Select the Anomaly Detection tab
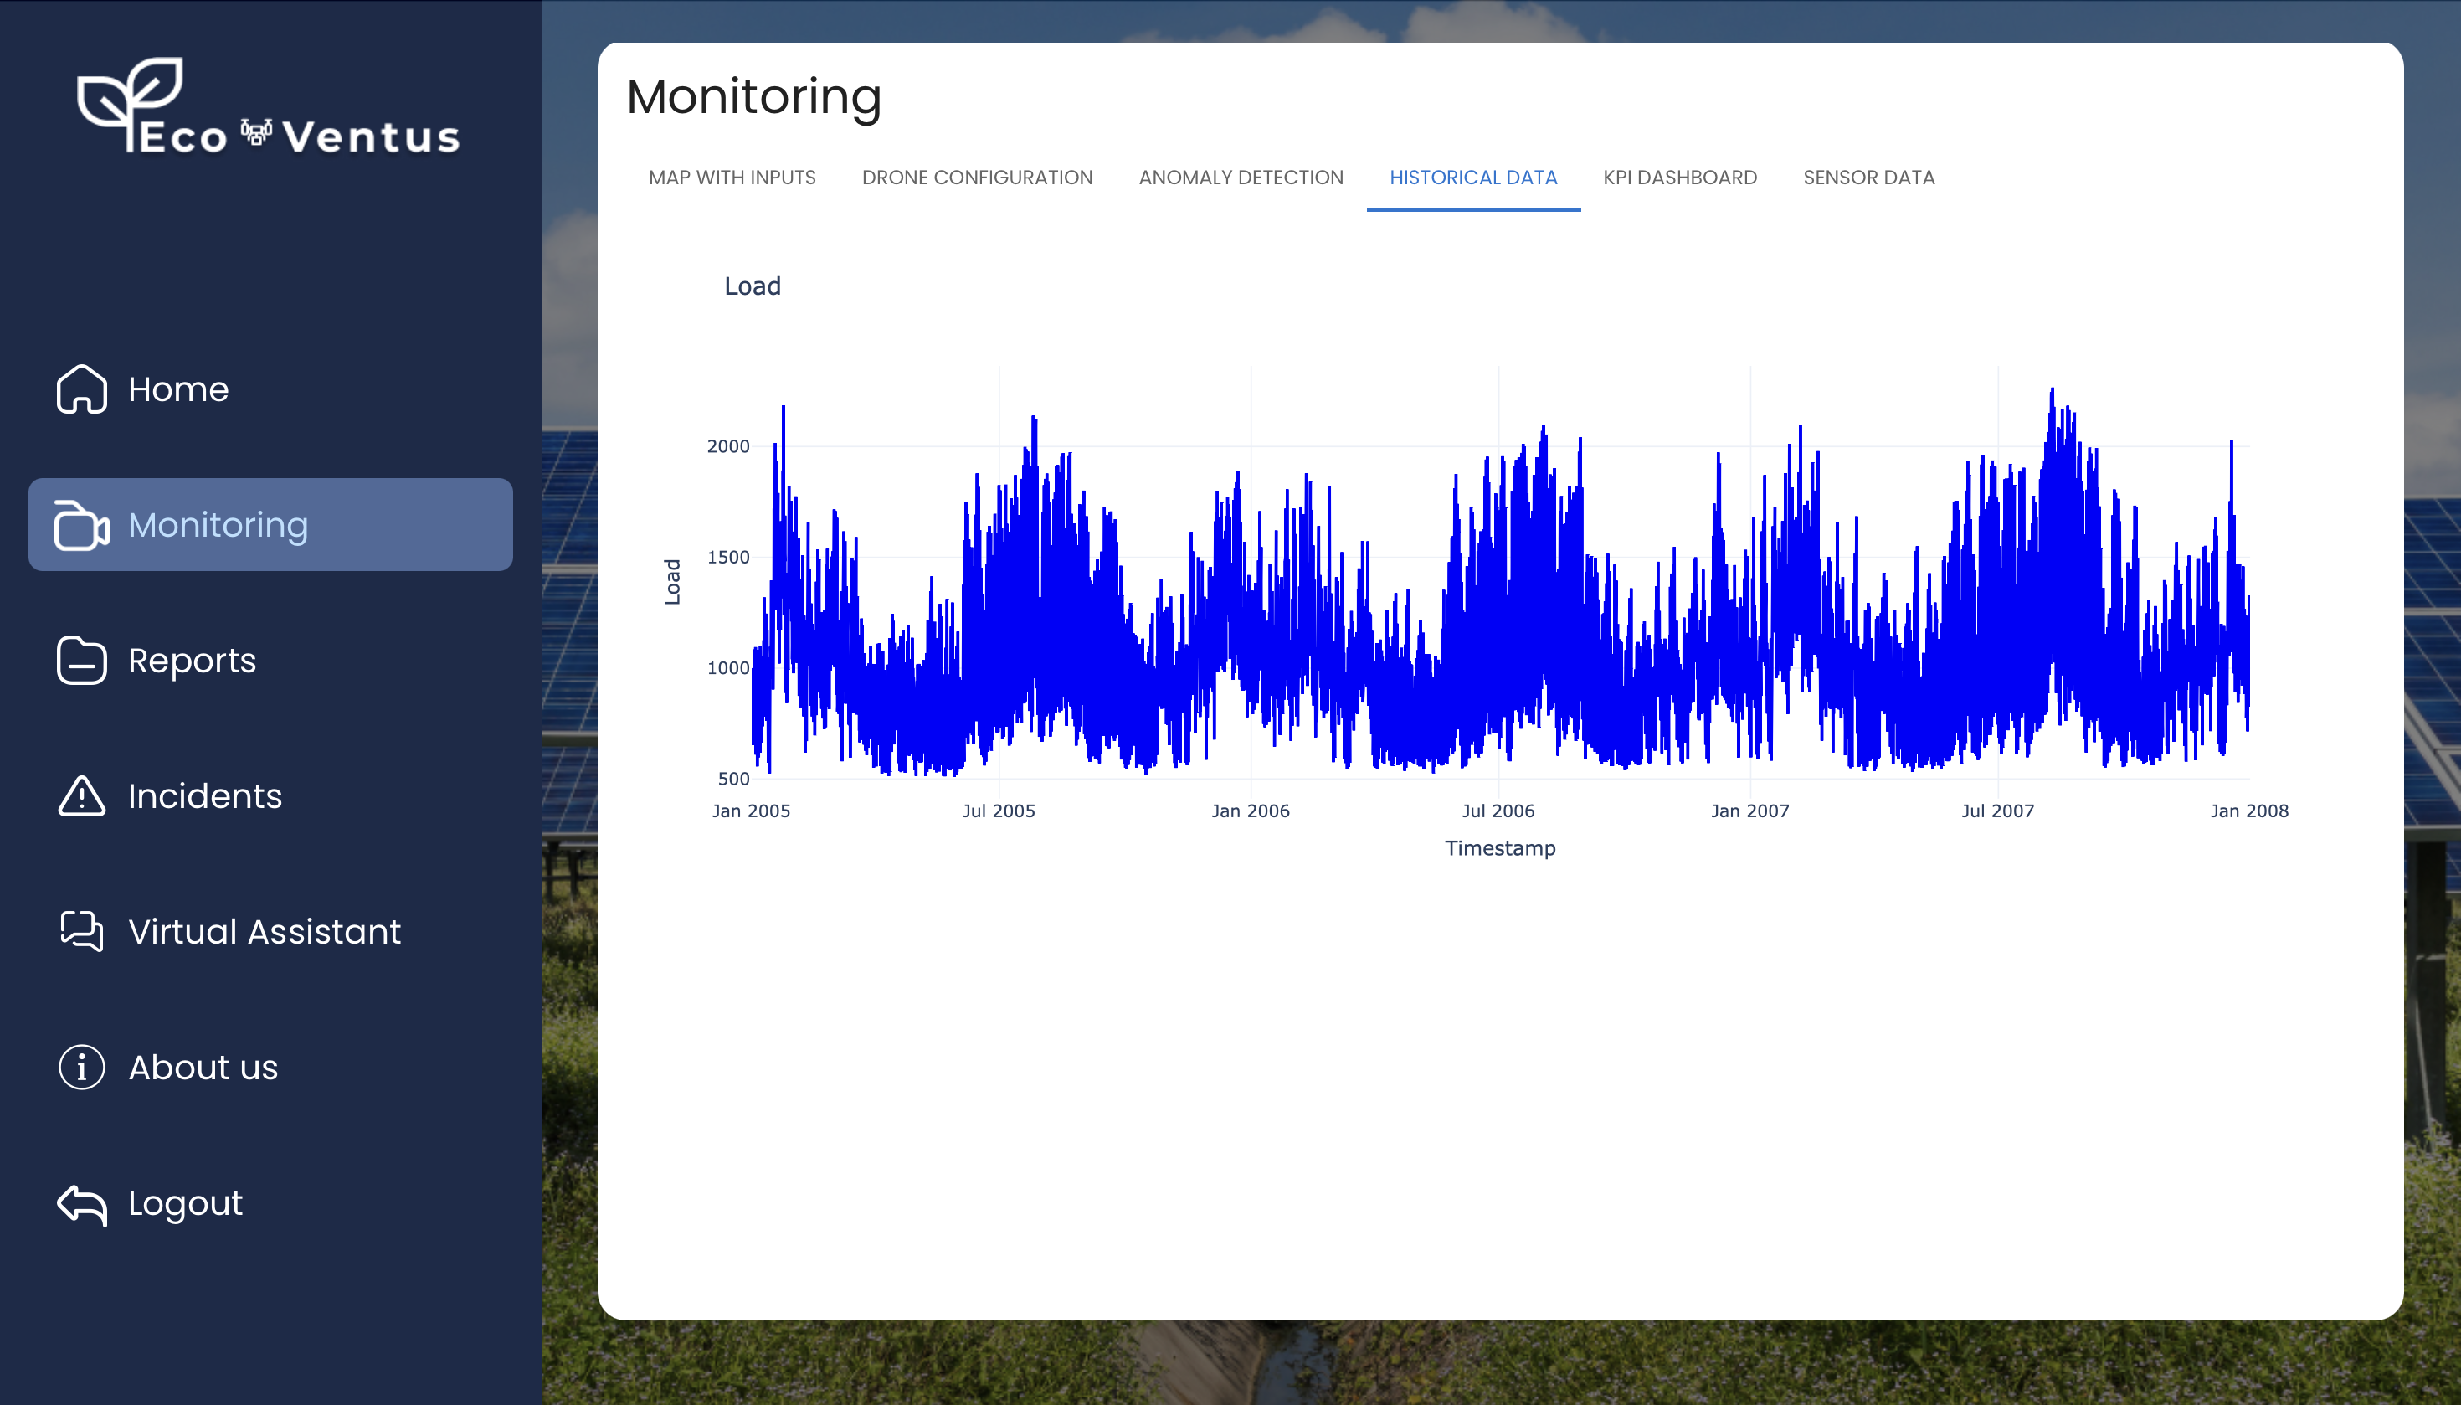 (1241, 178)
